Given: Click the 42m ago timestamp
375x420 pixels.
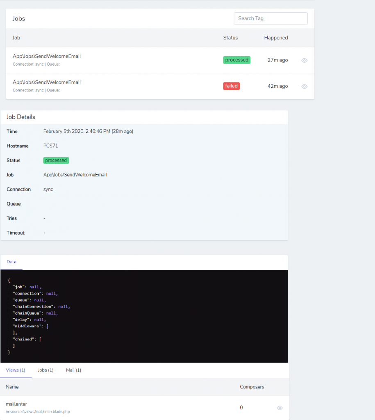Looking at the screenshot, I should [x=277, y=86].
